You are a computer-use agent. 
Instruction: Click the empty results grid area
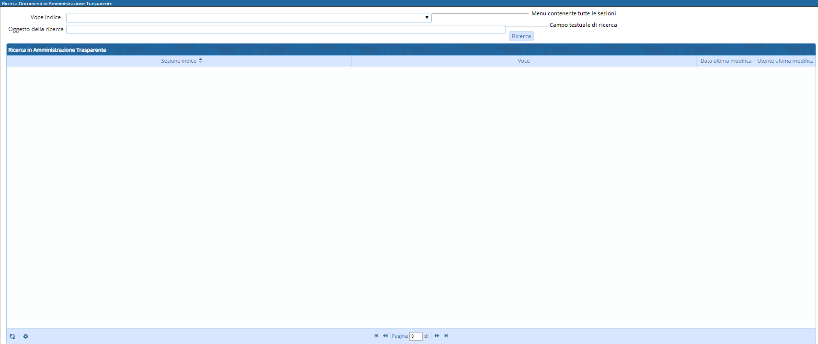click(411, 196)
